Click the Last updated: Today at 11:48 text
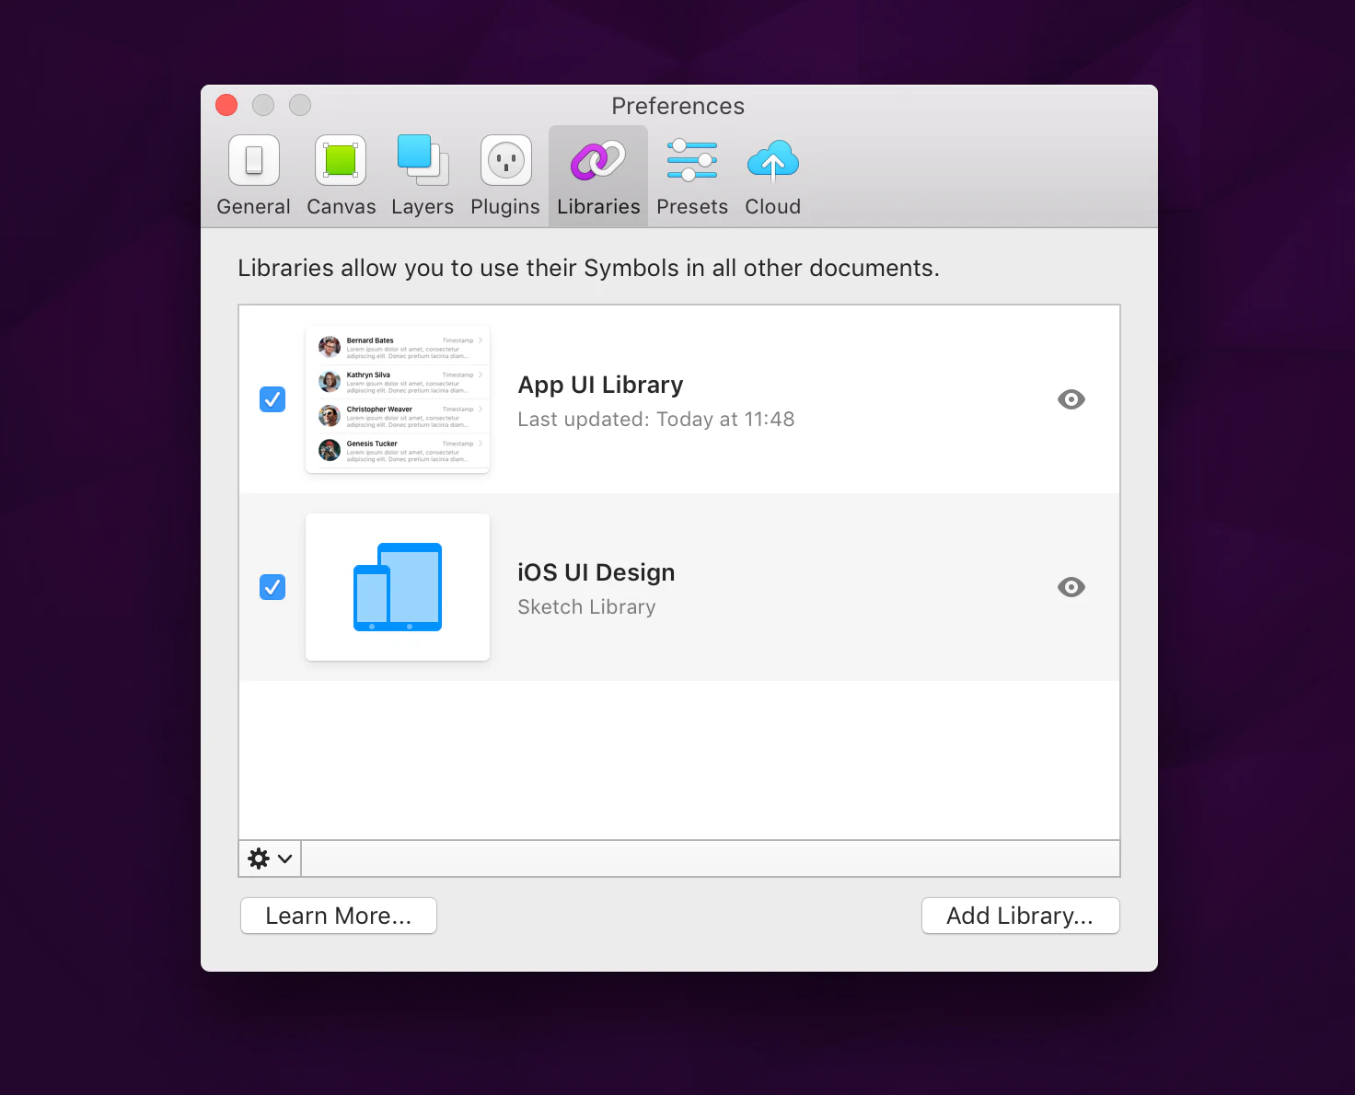Image resolution: width=1355 pixels, height=1095 pixels. tap(655, 420)
